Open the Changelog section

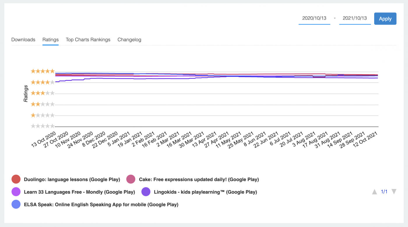click(x=129, y=40)
